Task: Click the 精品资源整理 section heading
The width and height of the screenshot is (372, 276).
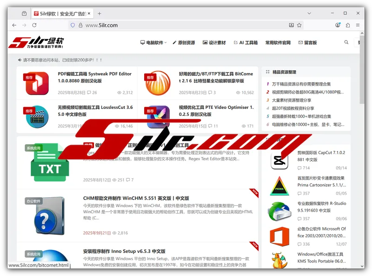Action: click(284, 72)
